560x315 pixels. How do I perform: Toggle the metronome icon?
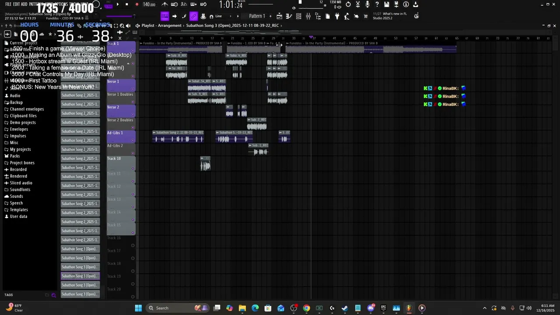coord(165,4)
